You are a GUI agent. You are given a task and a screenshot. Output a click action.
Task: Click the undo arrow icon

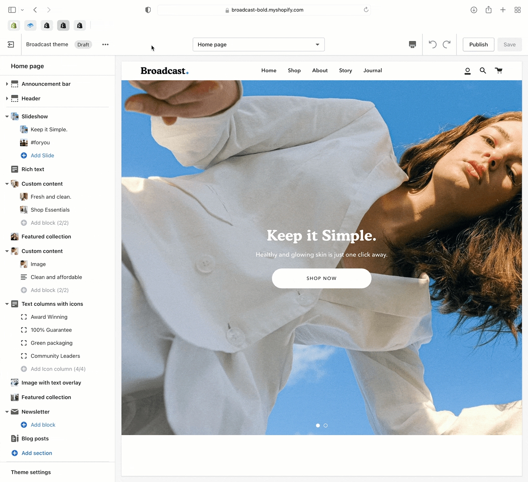[433, 44]
